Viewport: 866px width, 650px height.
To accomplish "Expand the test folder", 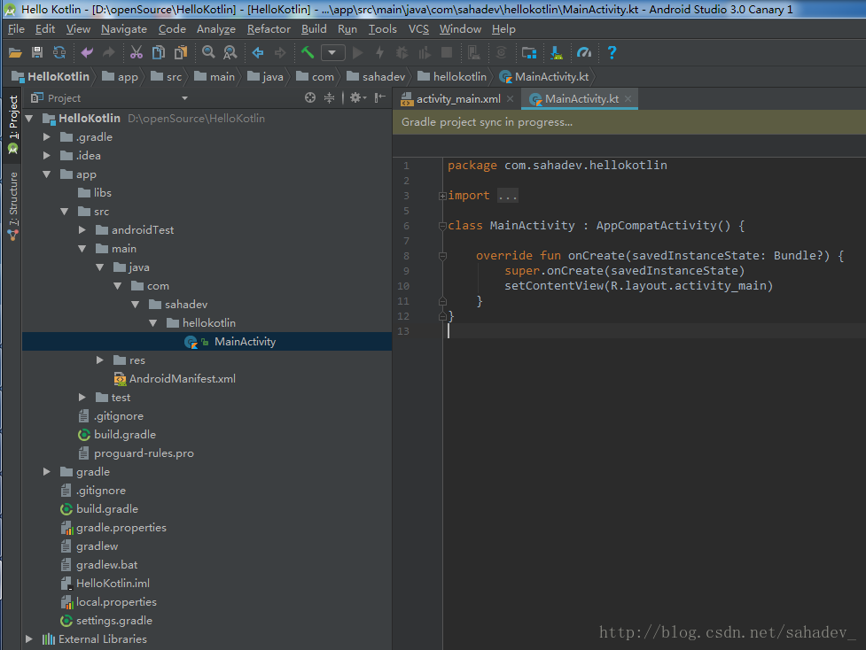I will click(82, 398).
